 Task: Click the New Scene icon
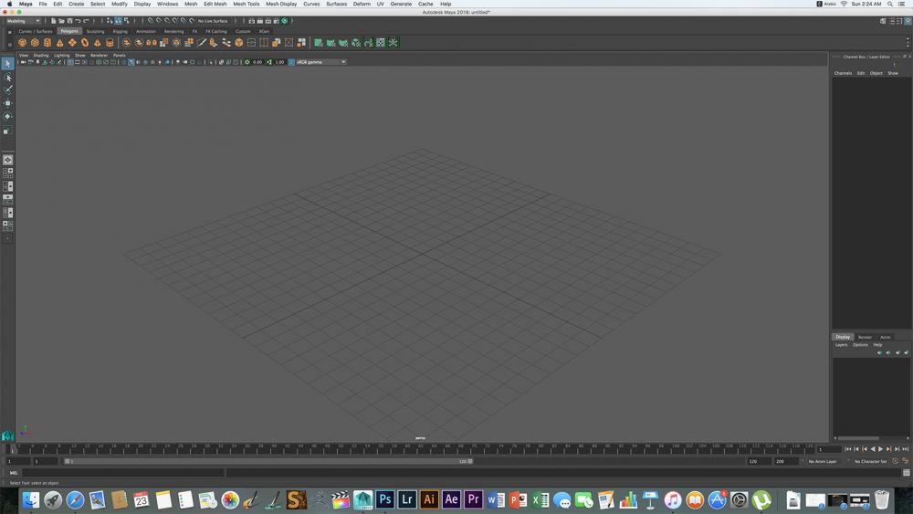pos(53,21)
